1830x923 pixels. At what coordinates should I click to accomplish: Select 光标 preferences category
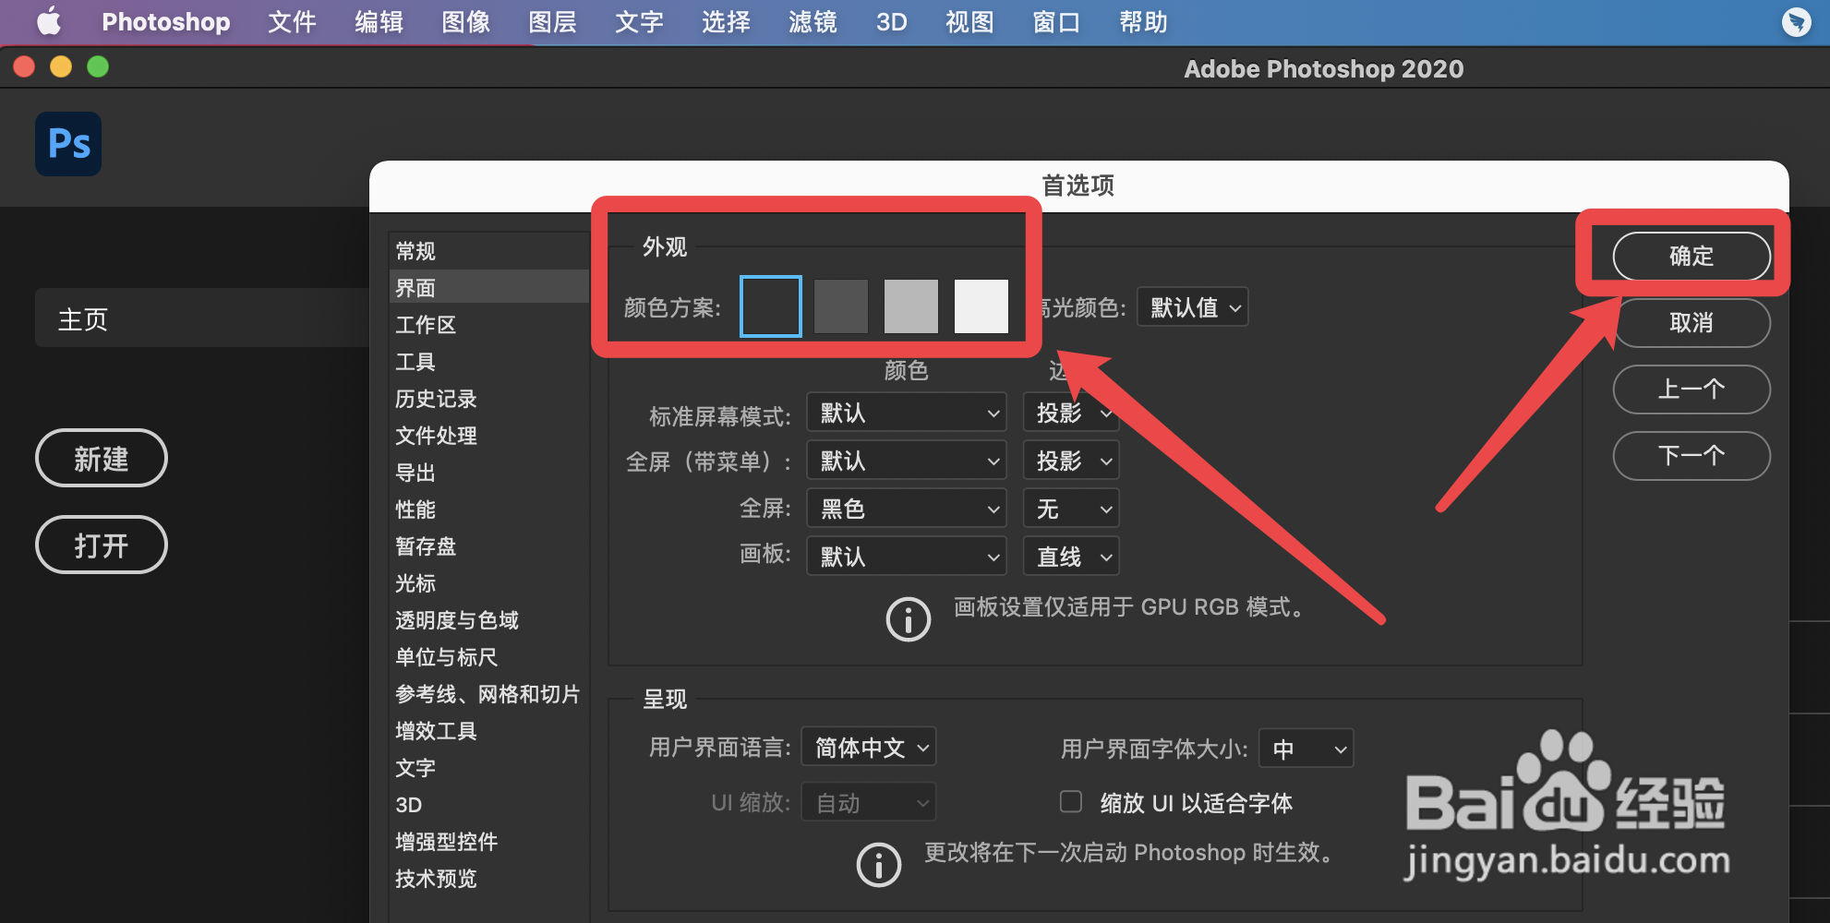(489, 582)
